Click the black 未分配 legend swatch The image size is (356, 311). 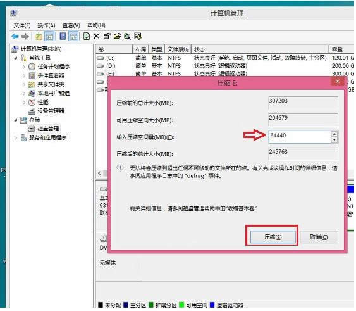point(101,305)
